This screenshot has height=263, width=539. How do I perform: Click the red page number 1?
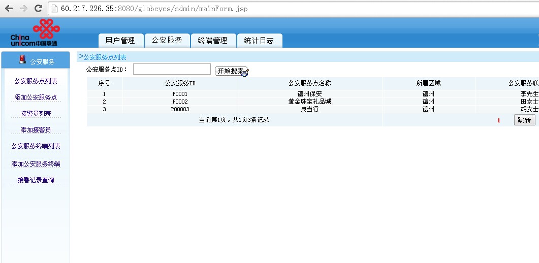click(x=499, y=120)
